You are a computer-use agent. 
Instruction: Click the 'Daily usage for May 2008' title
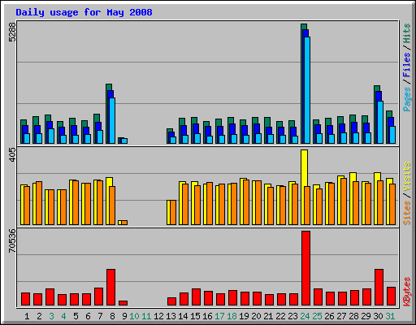coord(84,12)
